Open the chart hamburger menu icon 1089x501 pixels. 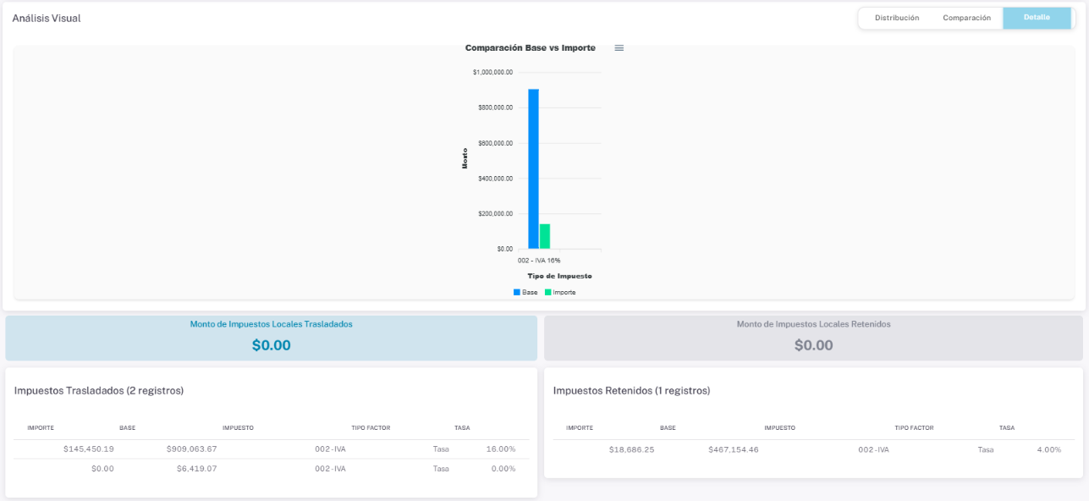pyautogui.click(x=619, y=48)
